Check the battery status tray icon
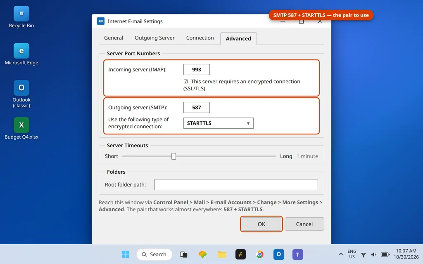The image size is (423, 264). (385, 254)
